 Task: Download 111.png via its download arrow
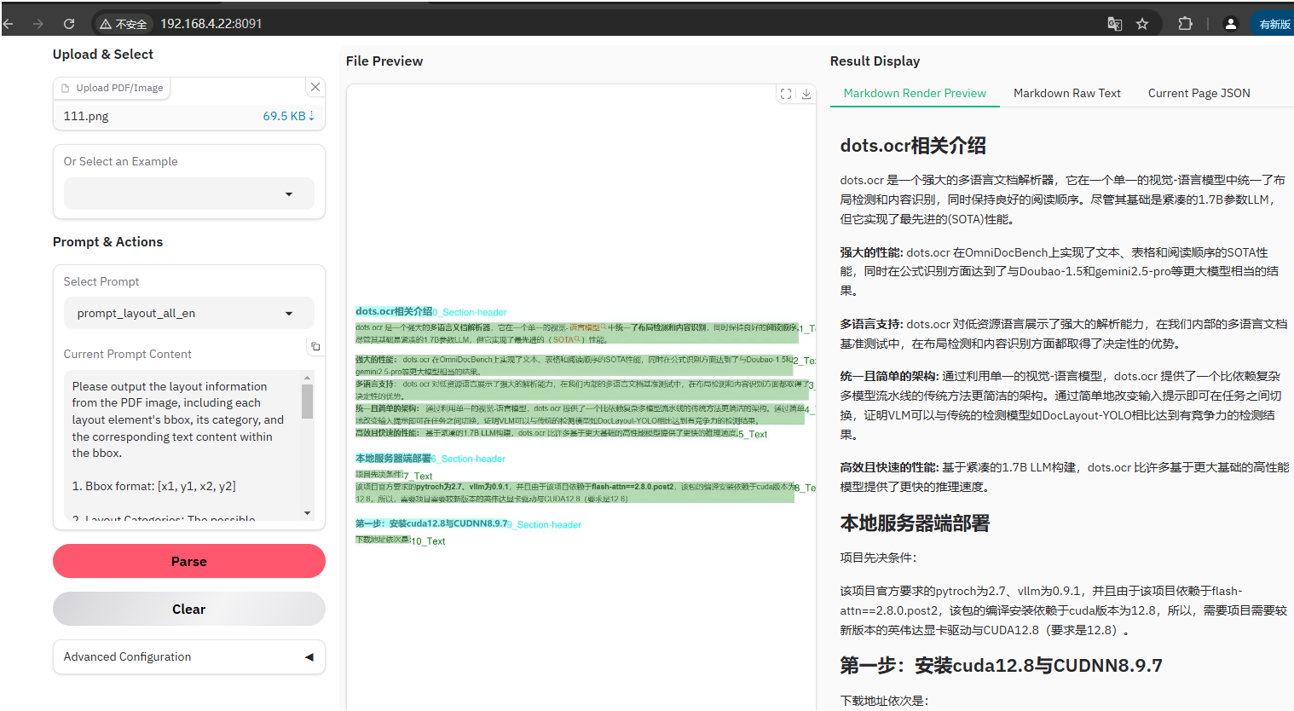pyautogui.click(x=312, y=115)
